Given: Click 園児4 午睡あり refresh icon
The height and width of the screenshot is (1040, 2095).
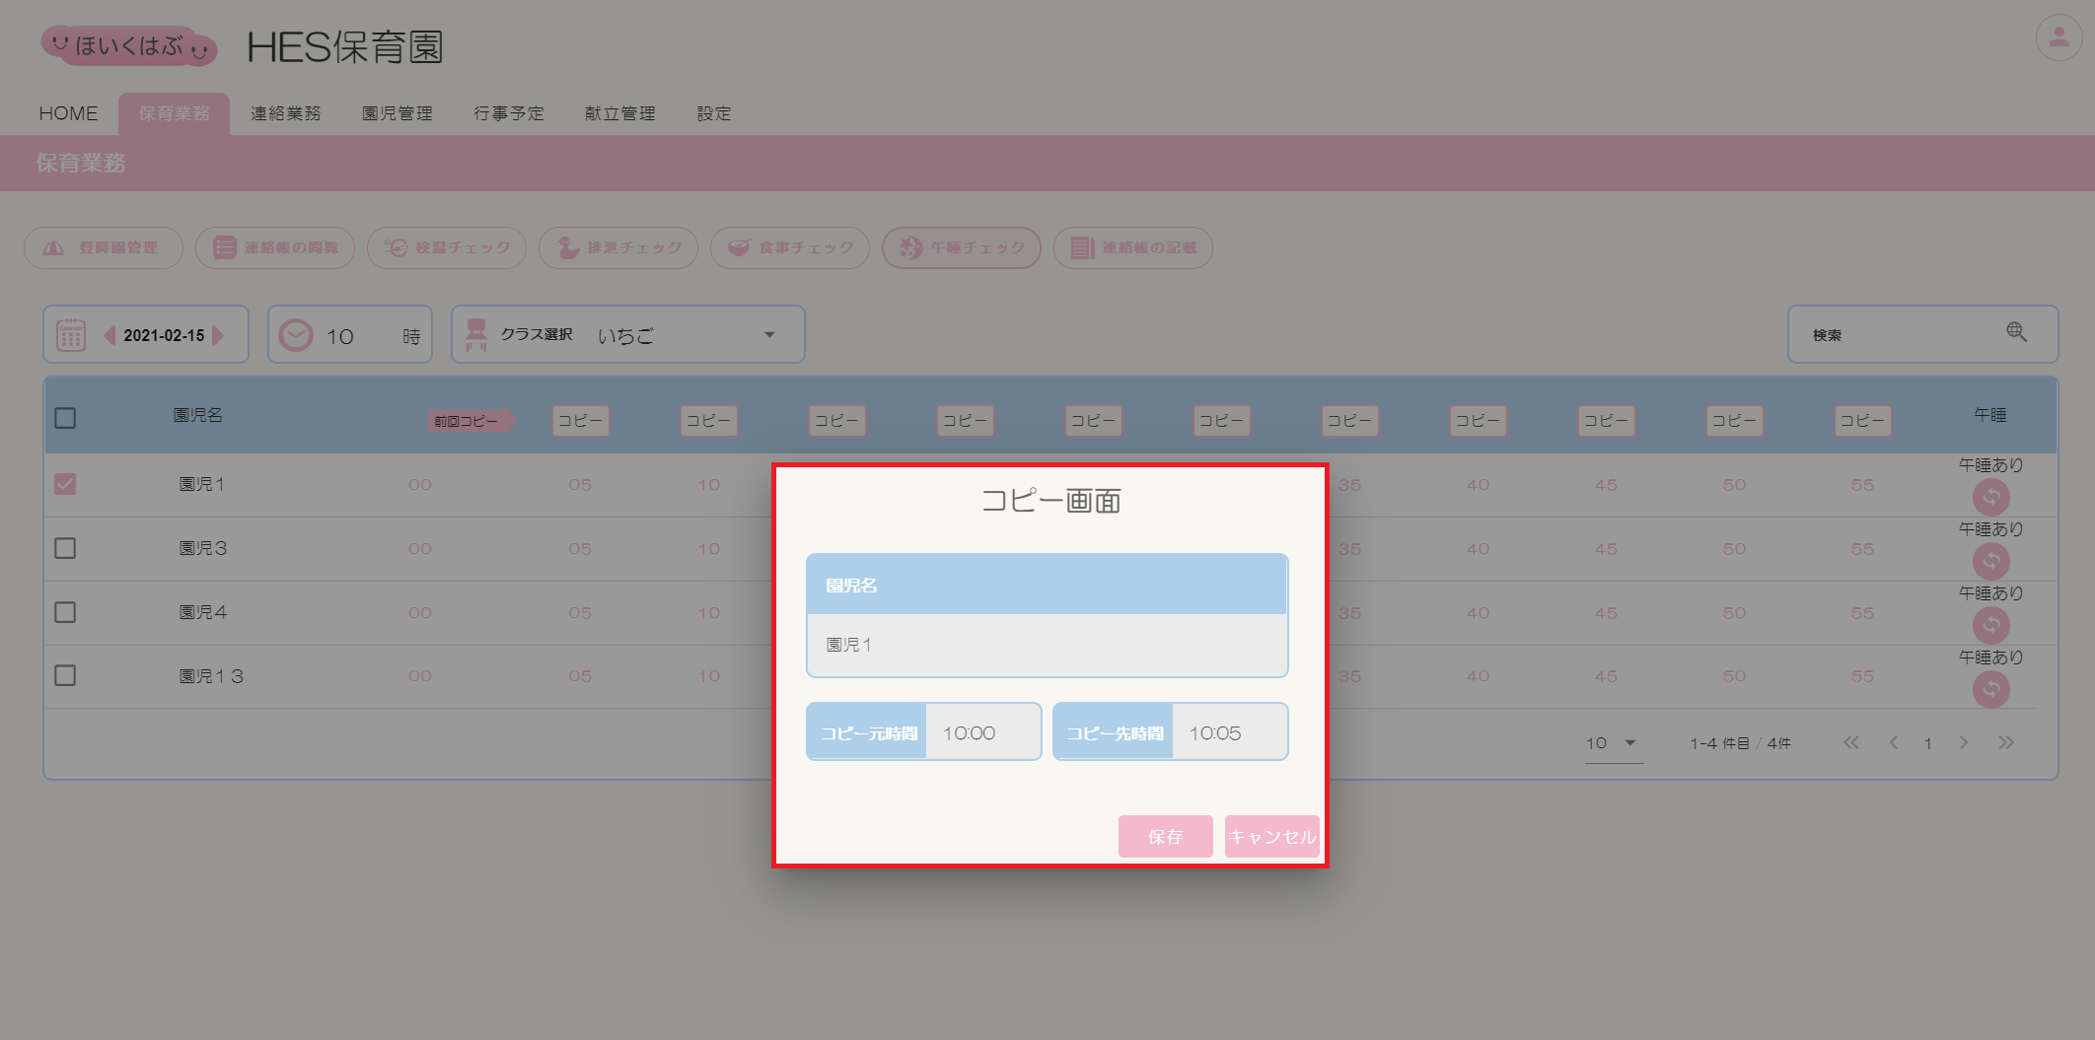Looking at the screenshot, I should (1991, 625).
